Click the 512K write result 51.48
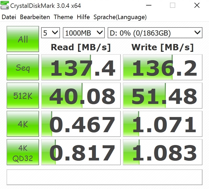Screen dimensions: 209x189 click(x=163, y=96)
